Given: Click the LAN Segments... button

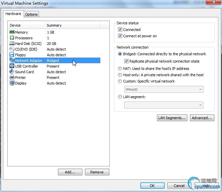Looking at the screenshot, I should pyautogui.click(x=172, y=118).
